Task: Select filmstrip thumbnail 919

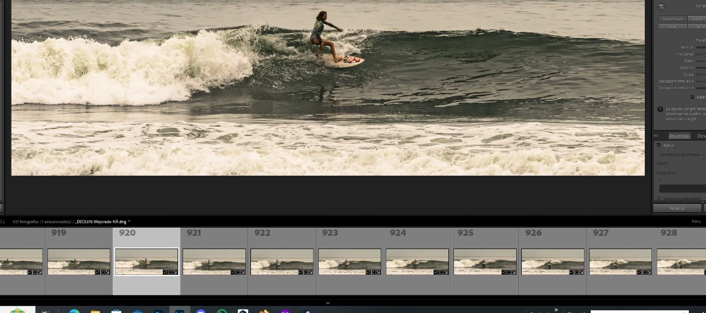Action: point(78,261)
